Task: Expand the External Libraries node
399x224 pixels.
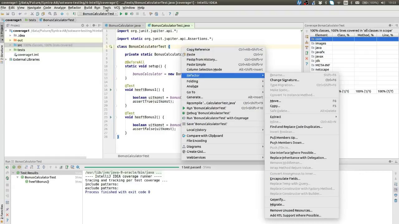Action: [x=6, y=59]
